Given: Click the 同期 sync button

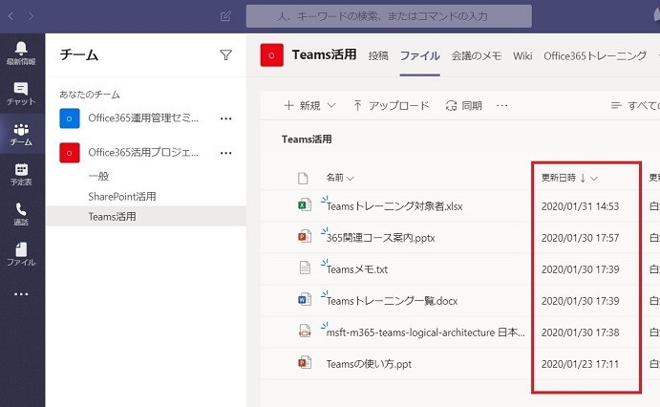Looking at the screenshot, I should coord(463,106).
